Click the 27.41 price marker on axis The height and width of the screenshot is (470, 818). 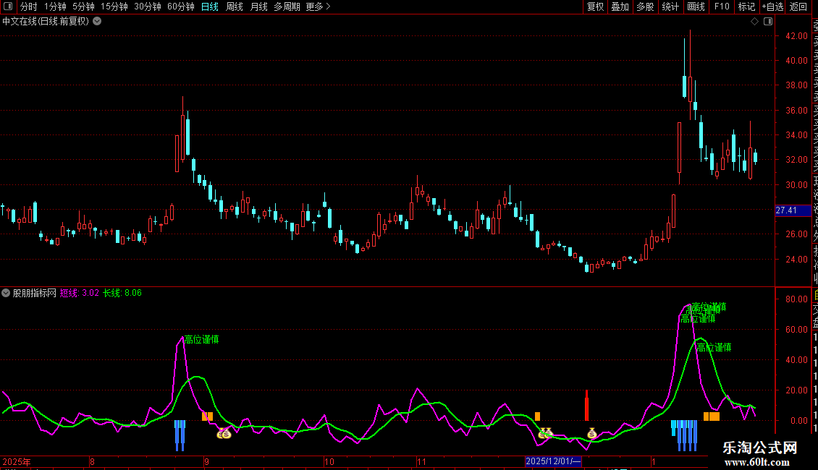[793, 210]
